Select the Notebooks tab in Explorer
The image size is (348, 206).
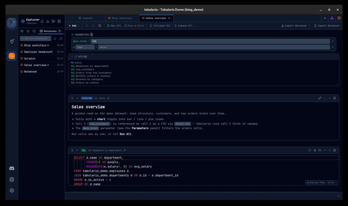click(51, 31)
